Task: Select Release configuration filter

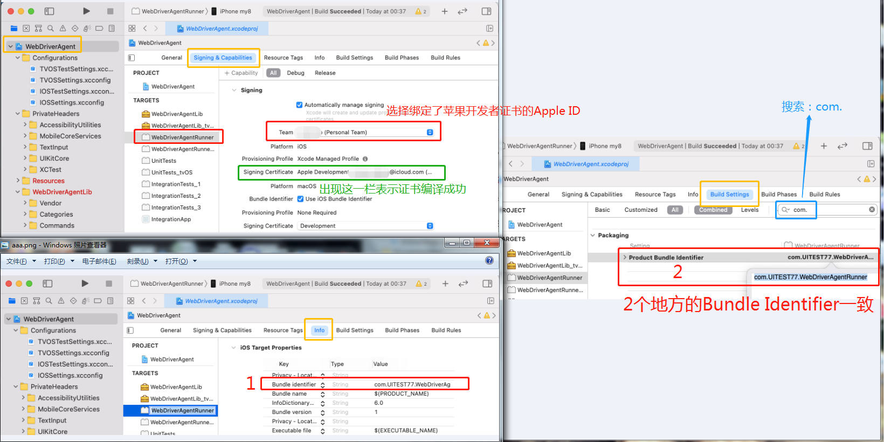Action: click(x=325, y=73)
